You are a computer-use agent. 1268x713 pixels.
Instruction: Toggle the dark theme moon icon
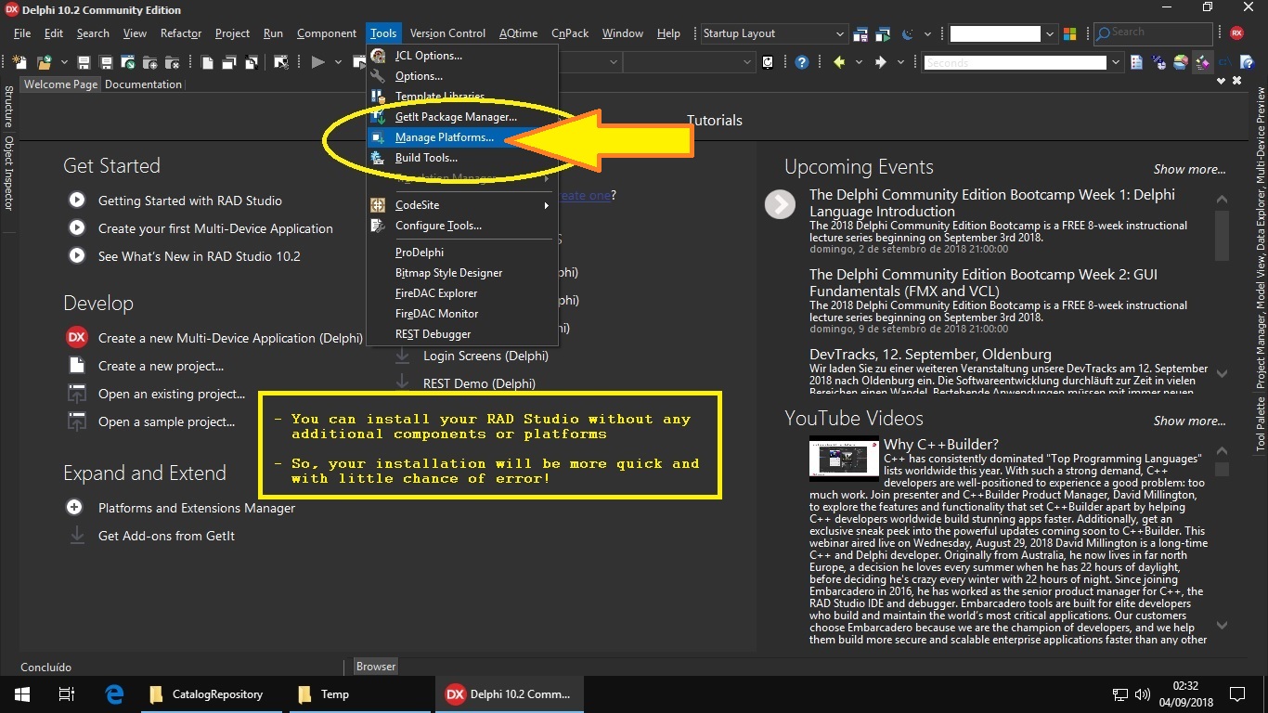tap(907, 34)
